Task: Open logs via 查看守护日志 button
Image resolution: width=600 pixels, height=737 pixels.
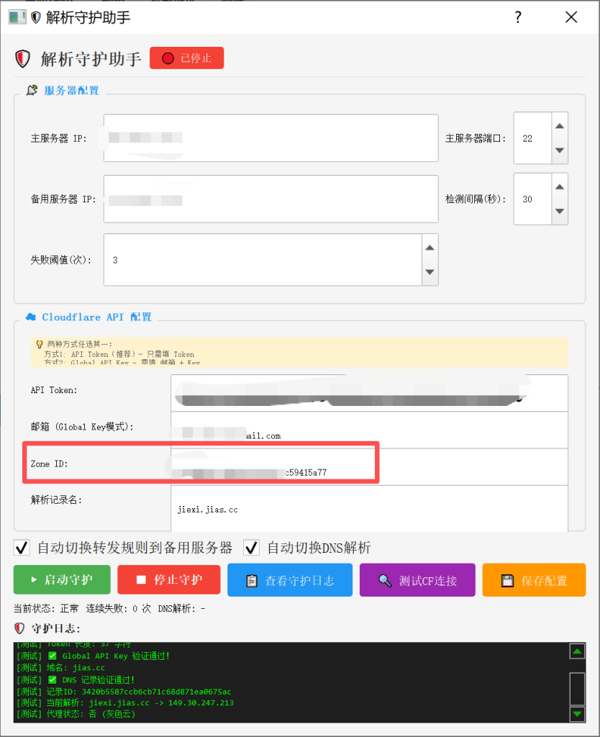Action: coord(290,580)
